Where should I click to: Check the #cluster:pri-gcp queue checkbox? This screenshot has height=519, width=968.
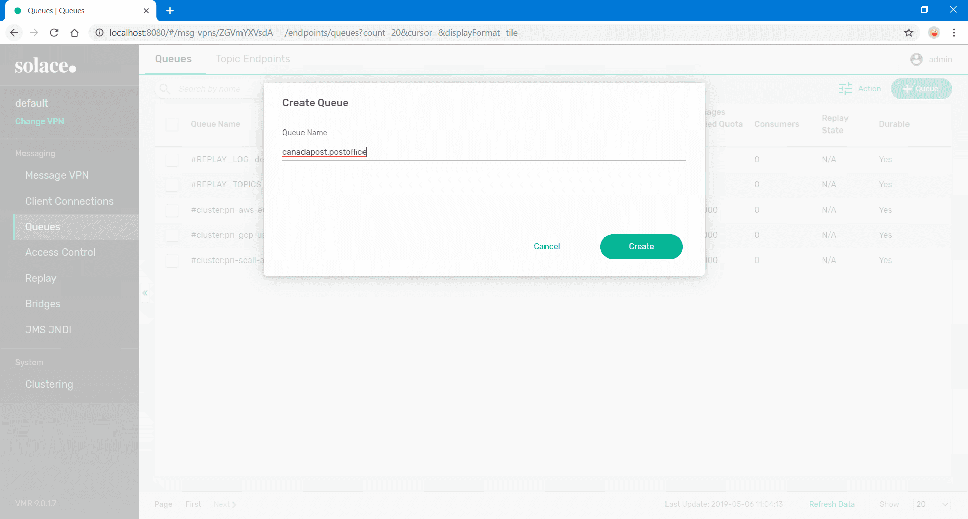click(x=172, y=235)
